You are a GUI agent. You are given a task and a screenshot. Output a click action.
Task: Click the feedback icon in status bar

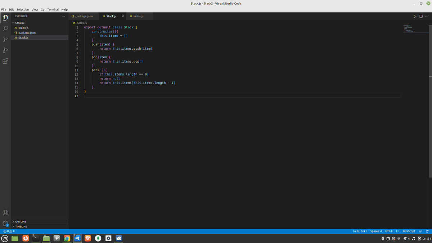tap(420, 231)
